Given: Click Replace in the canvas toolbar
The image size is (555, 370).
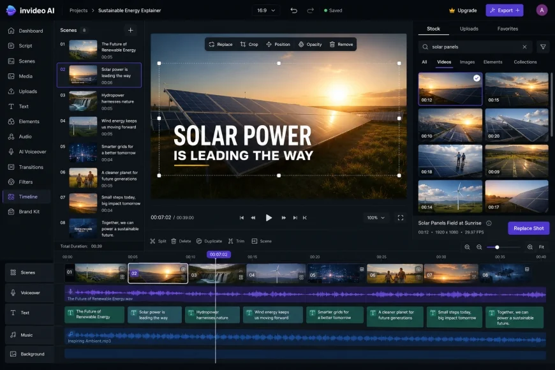Looking at the screenshot, I should tap(221, 44).
